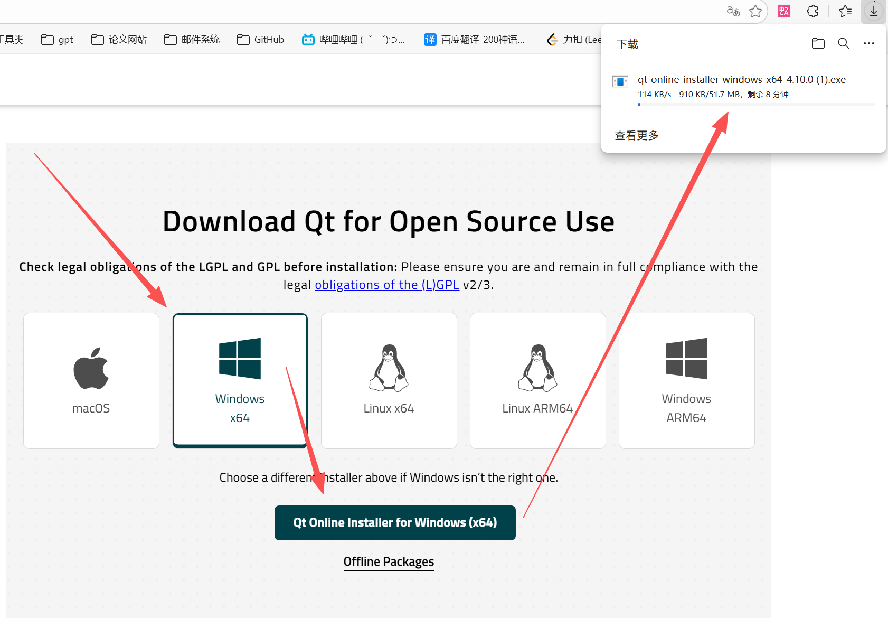The width and height of the screenshot is (888, 618).
Task: Open the Offline Packages link
Action: click(x=389, y=561)
